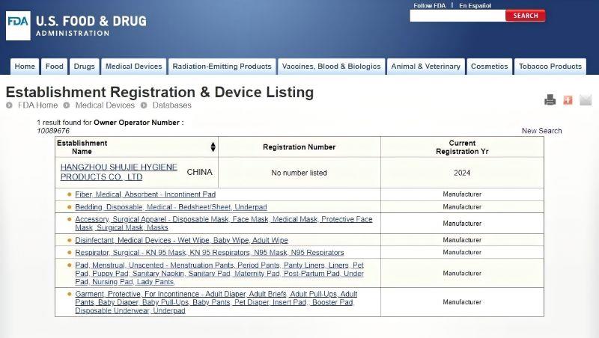Select the 2024 registration year cell
The height and width of the screenshot is (338, 599).
click(462, 173)
